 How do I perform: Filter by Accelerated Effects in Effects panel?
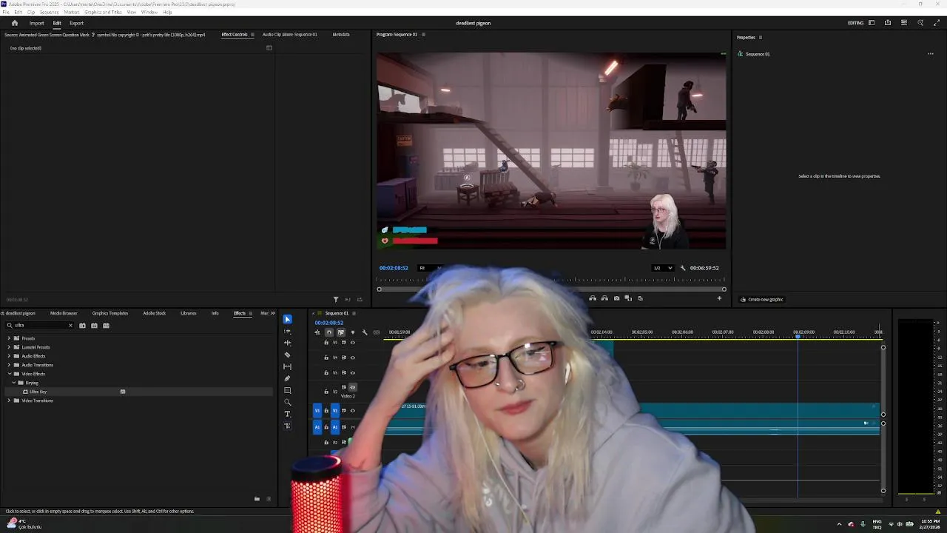(82, 326)
